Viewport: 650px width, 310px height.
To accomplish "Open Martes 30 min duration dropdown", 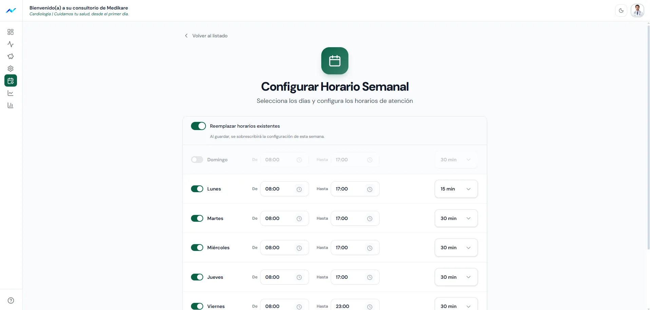I will click(x=456, y=218).
